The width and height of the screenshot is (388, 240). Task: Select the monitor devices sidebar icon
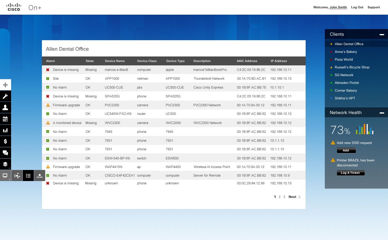5,176
